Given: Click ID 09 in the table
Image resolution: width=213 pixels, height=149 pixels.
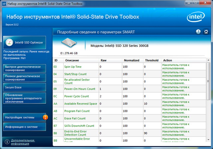Looking at the screenshot, I should coord(55,89).
